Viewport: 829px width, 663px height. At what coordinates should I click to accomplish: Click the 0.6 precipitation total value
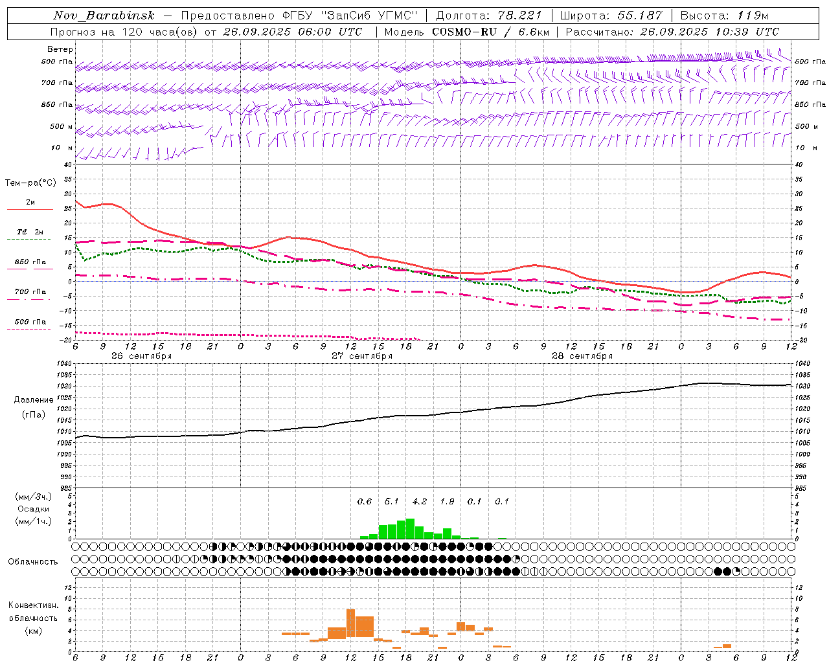click(x=365, y=501)
